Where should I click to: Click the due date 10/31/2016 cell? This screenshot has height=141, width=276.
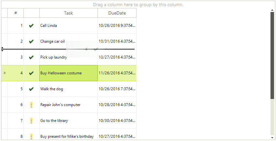click(117, 41)
